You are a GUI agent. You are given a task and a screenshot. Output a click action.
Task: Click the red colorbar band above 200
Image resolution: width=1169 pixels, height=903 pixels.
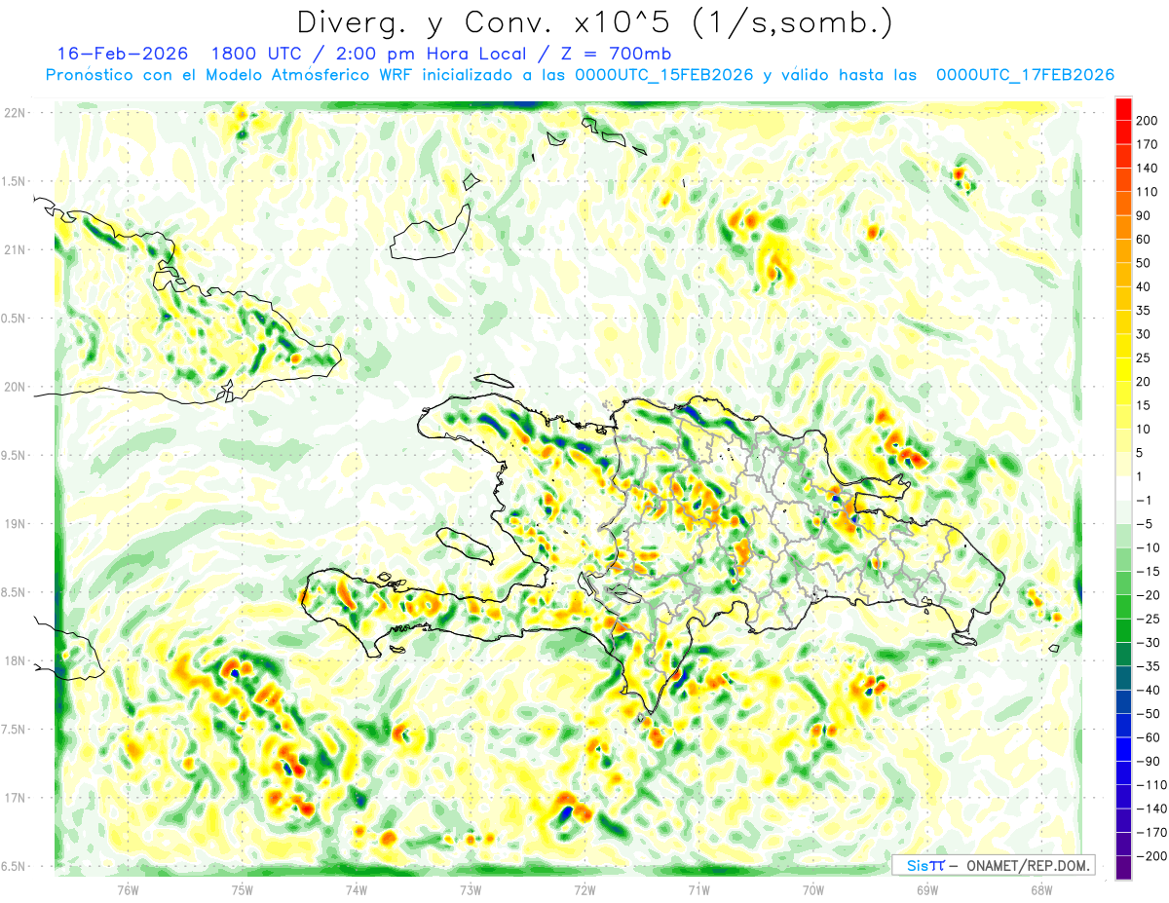point(1123,109)
